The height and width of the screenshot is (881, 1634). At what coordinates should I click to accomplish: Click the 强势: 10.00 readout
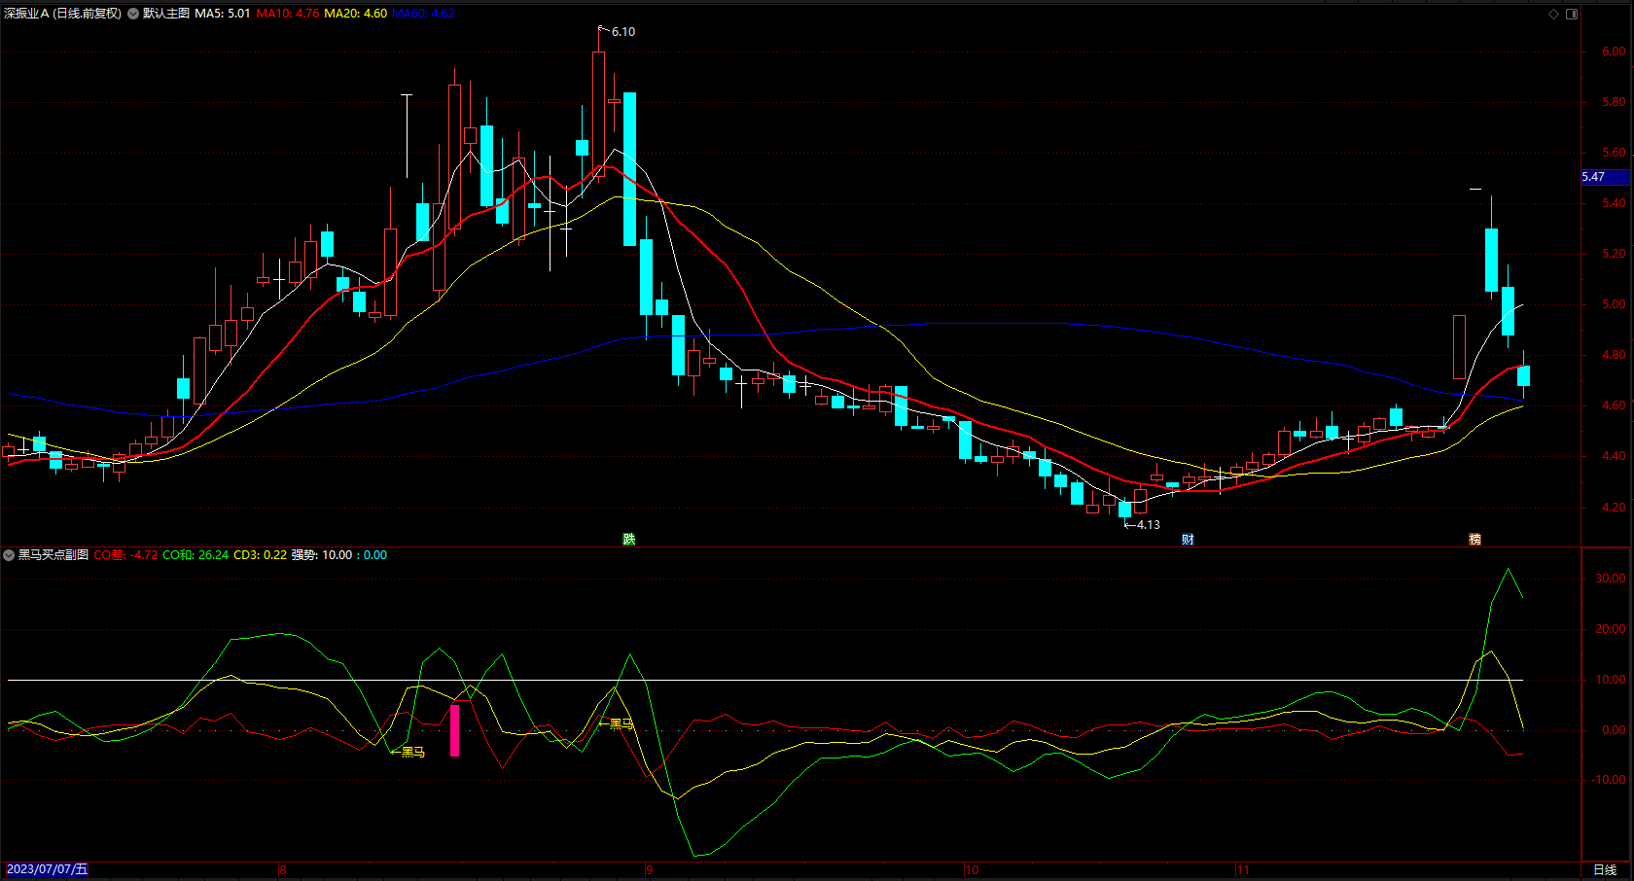[322, 555]
